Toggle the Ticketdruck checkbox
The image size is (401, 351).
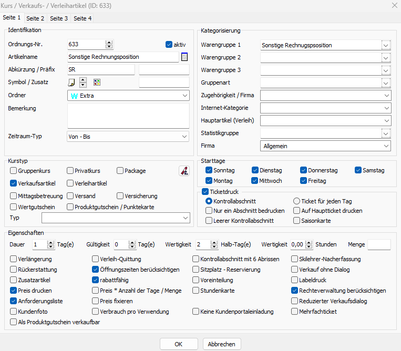[205, 191]
